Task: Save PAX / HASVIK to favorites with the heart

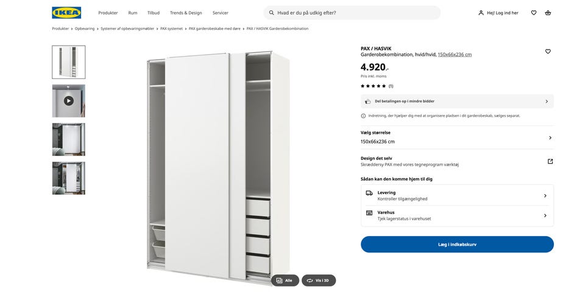Action: click(x=548, y=51)
